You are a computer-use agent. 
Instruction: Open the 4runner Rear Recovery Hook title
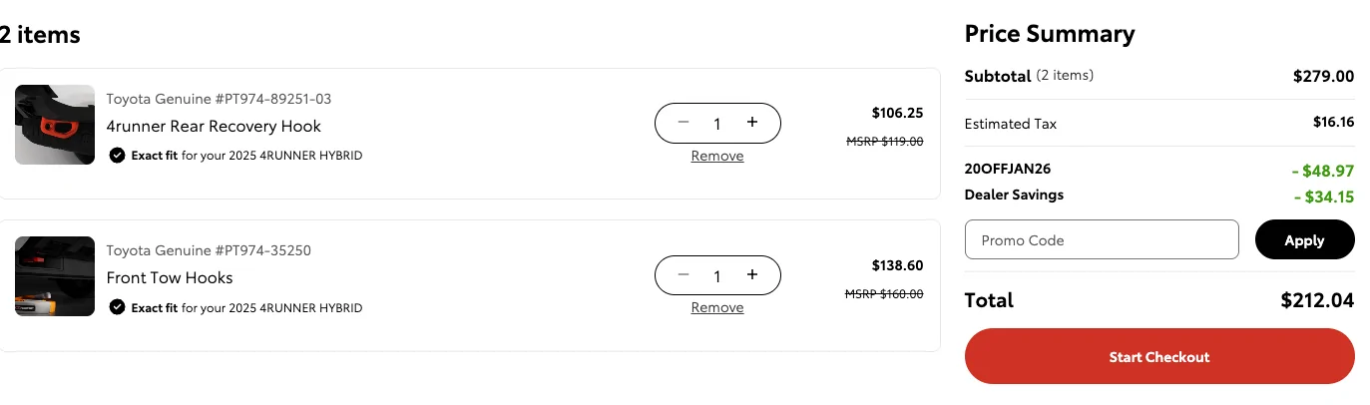(x=214, y=127)
